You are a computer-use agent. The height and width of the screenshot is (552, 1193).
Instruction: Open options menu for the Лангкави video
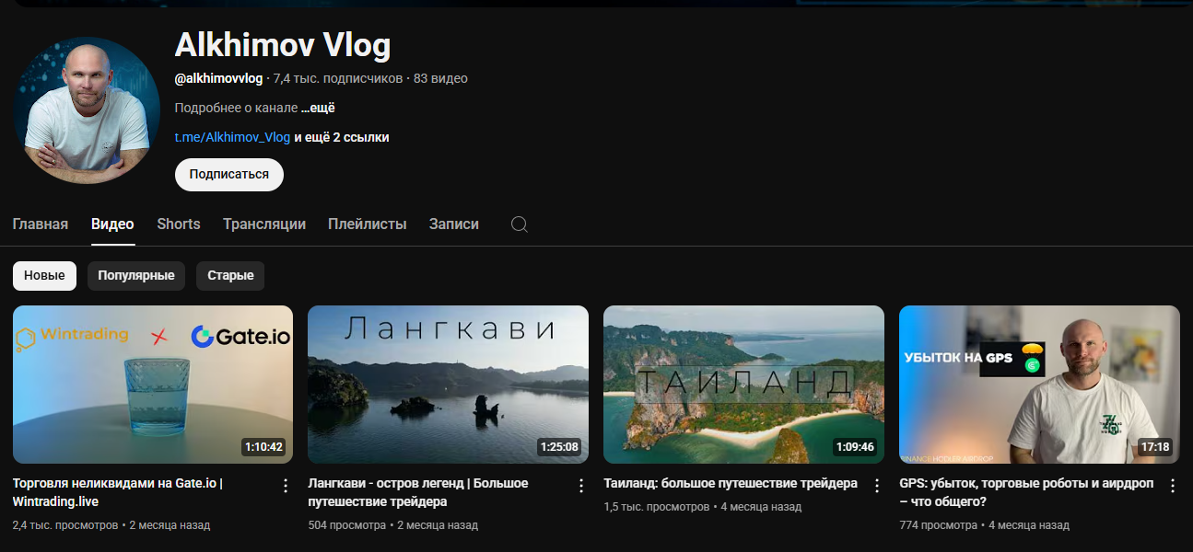click(x=580, y=485)
